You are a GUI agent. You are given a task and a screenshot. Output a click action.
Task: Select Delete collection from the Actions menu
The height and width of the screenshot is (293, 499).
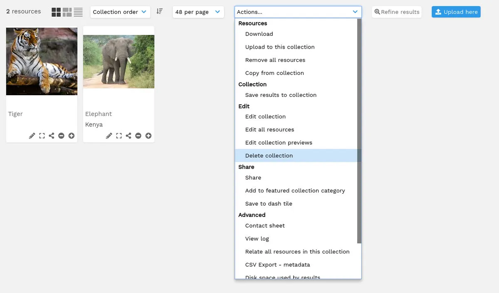pyautogui.click(x=269, y=155)
